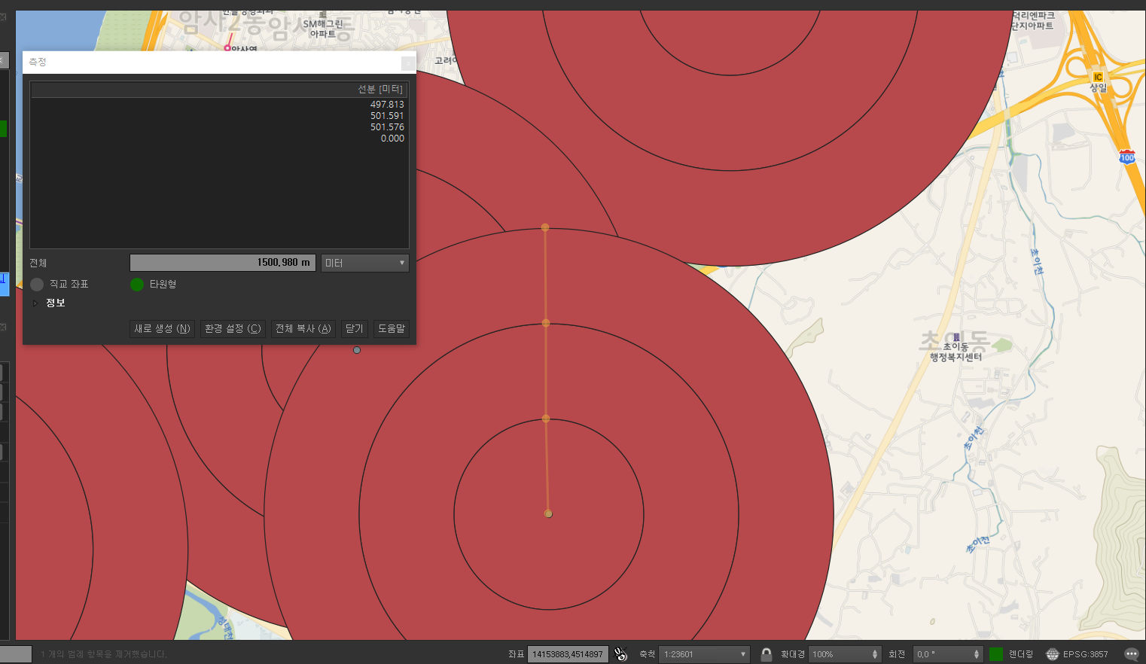Click the scale lock icon

point(766,654)
